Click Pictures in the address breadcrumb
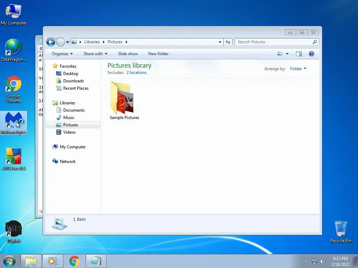 tap(115, 42)
